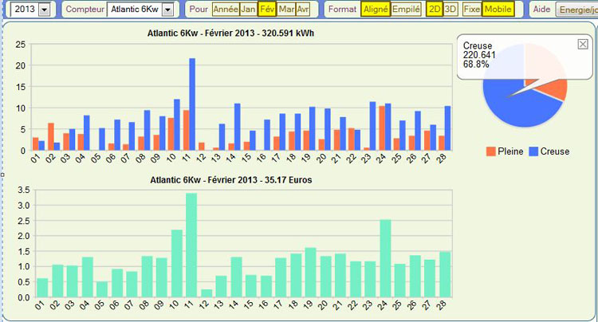Switch to Empilé stacked format

(x=406, y=10)
